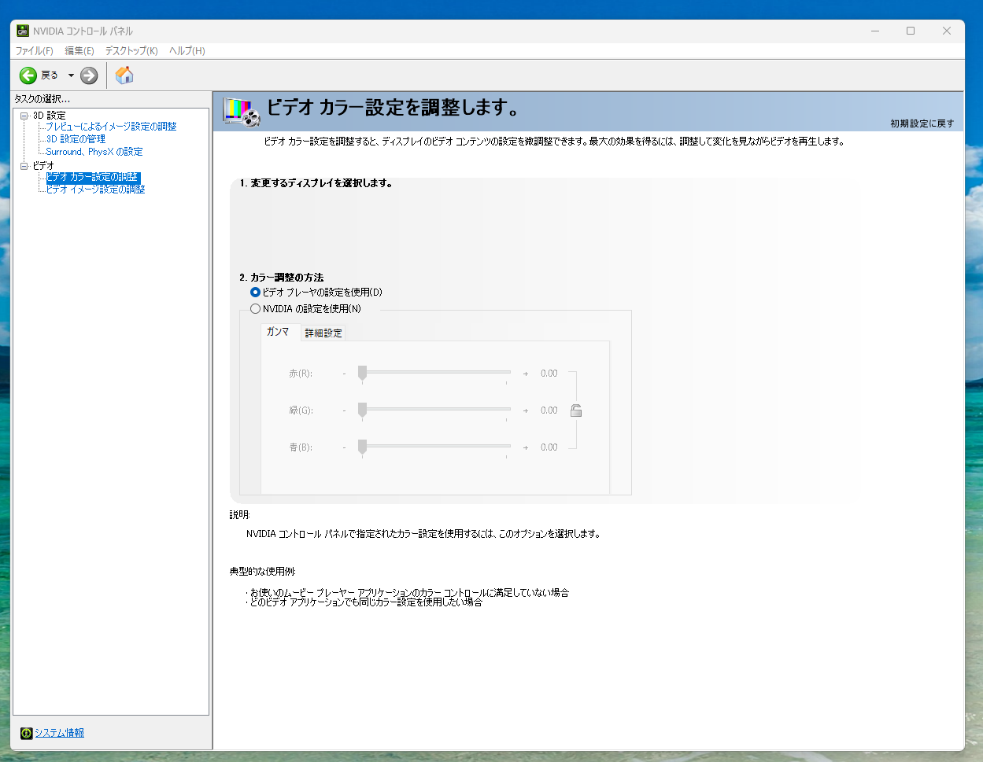Click the plus sign for 赤(R) slider
The image size is (983, 762).
[526, 374]
